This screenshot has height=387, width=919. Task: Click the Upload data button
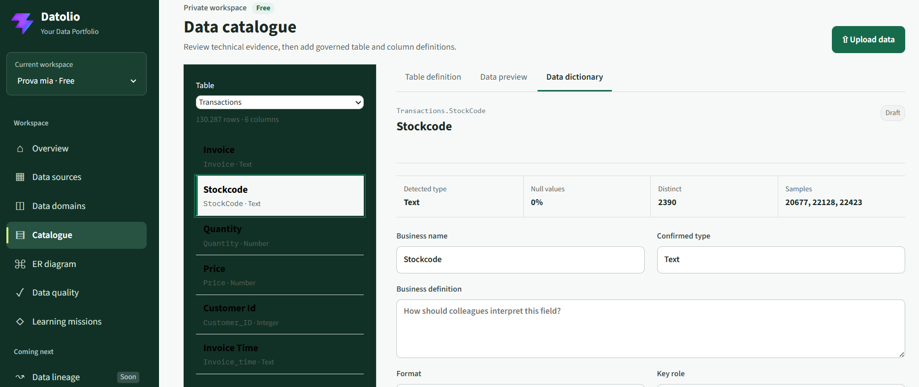tap(868, 39)
